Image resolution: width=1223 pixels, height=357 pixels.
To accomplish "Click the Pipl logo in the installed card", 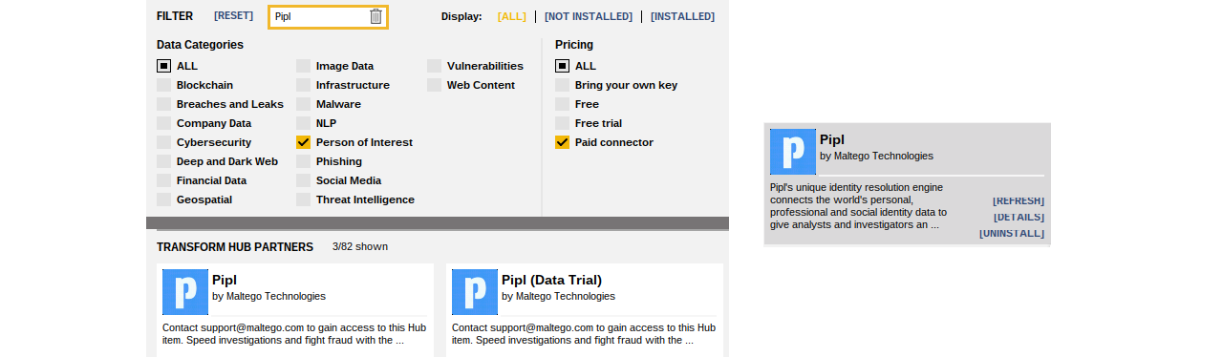I will click(793, 152).
